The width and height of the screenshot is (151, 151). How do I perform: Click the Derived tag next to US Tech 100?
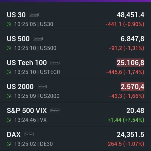pos(55,63)
